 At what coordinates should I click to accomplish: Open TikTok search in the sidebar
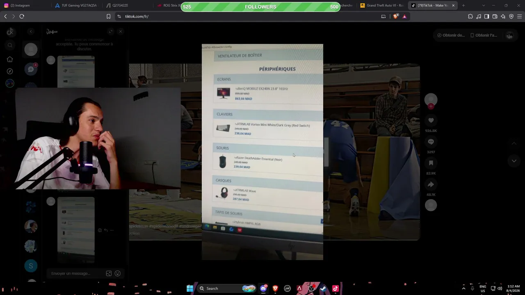10,45
